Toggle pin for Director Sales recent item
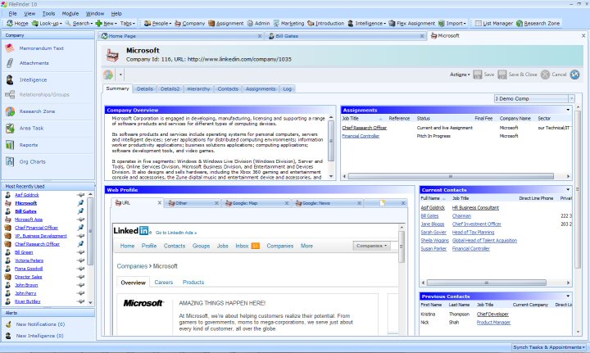Image resolution: width=590 pixels, height=353 pixels. coord(80,277)
